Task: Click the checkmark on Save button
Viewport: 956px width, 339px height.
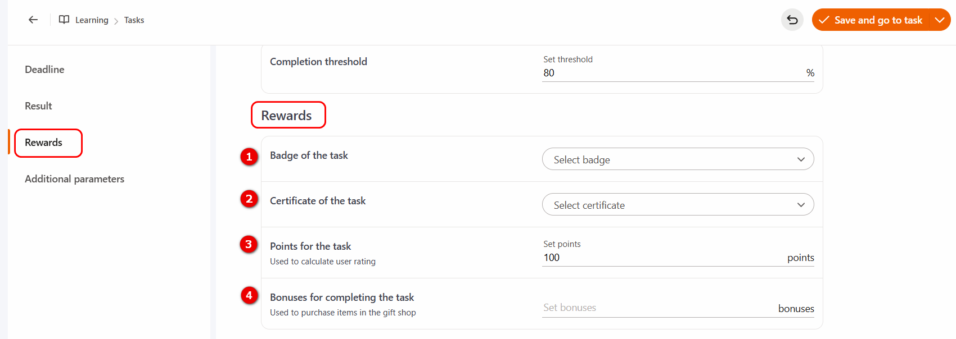Action: (x=824, y=20)
